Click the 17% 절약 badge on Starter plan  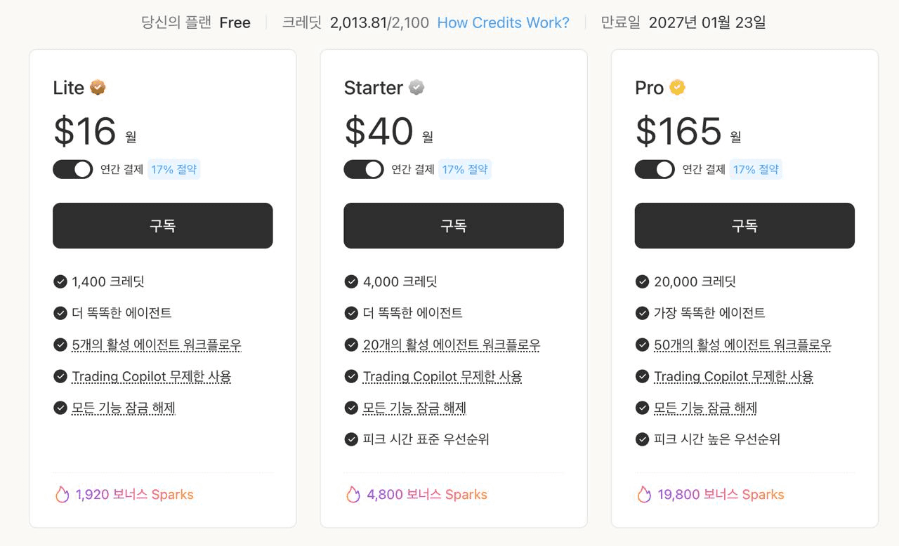[x=465, y=169]
